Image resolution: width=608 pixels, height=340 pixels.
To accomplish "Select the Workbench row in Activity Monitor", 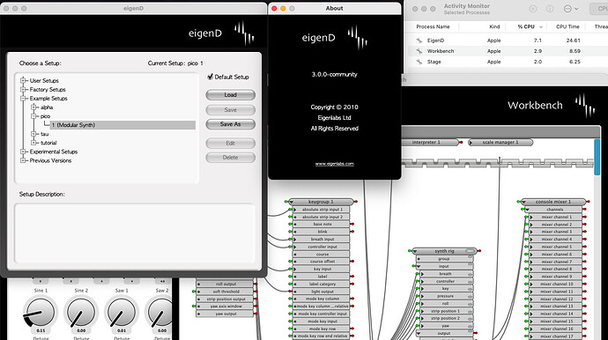I will (x=508, y=51).
